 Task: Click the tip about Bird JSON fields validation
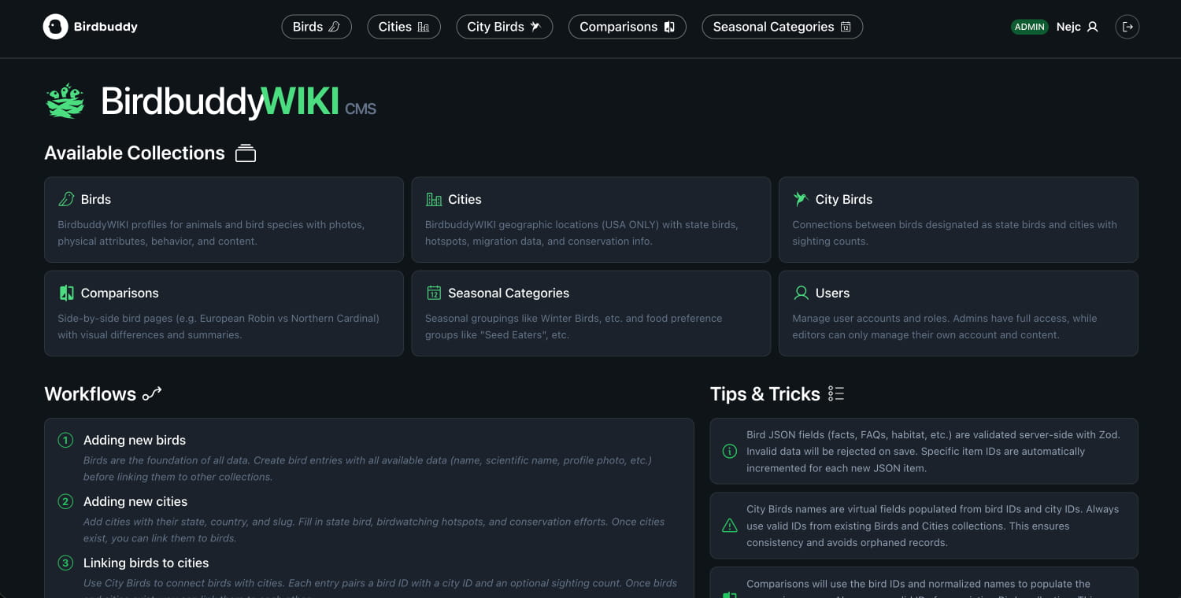[x=924, y=451]
